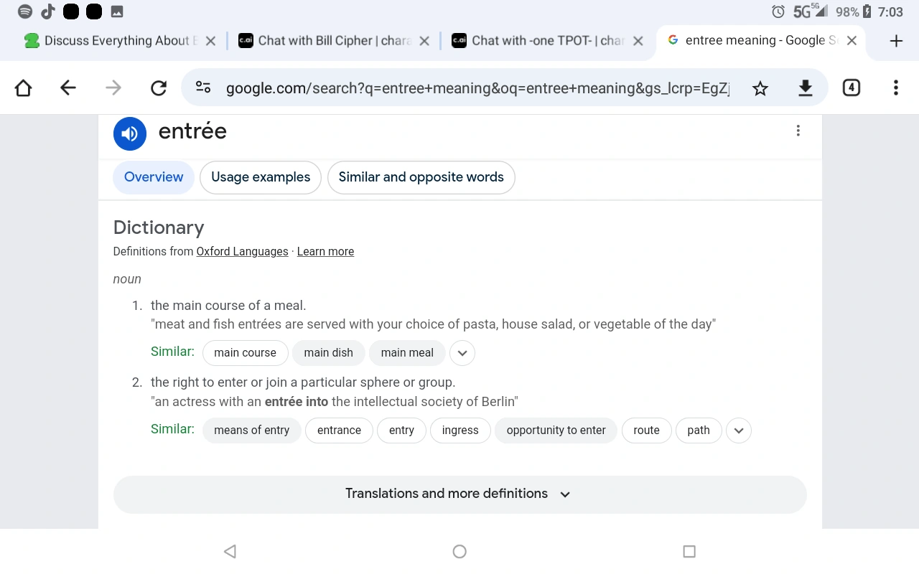Tap the address bar URL field
919x574 pixels.
click(x=477, y=88)
